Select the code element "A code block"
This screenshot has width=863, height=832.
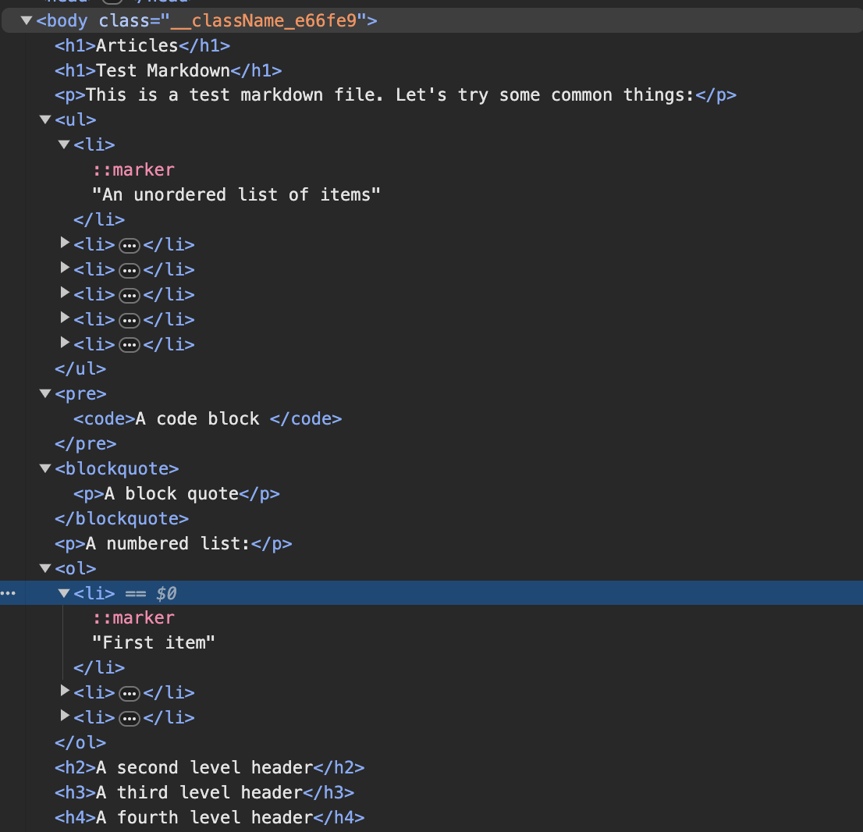point(208,418)
